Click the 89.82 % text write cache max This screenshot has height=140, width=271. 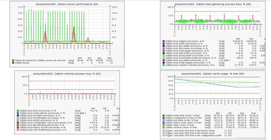click(254, 120)
